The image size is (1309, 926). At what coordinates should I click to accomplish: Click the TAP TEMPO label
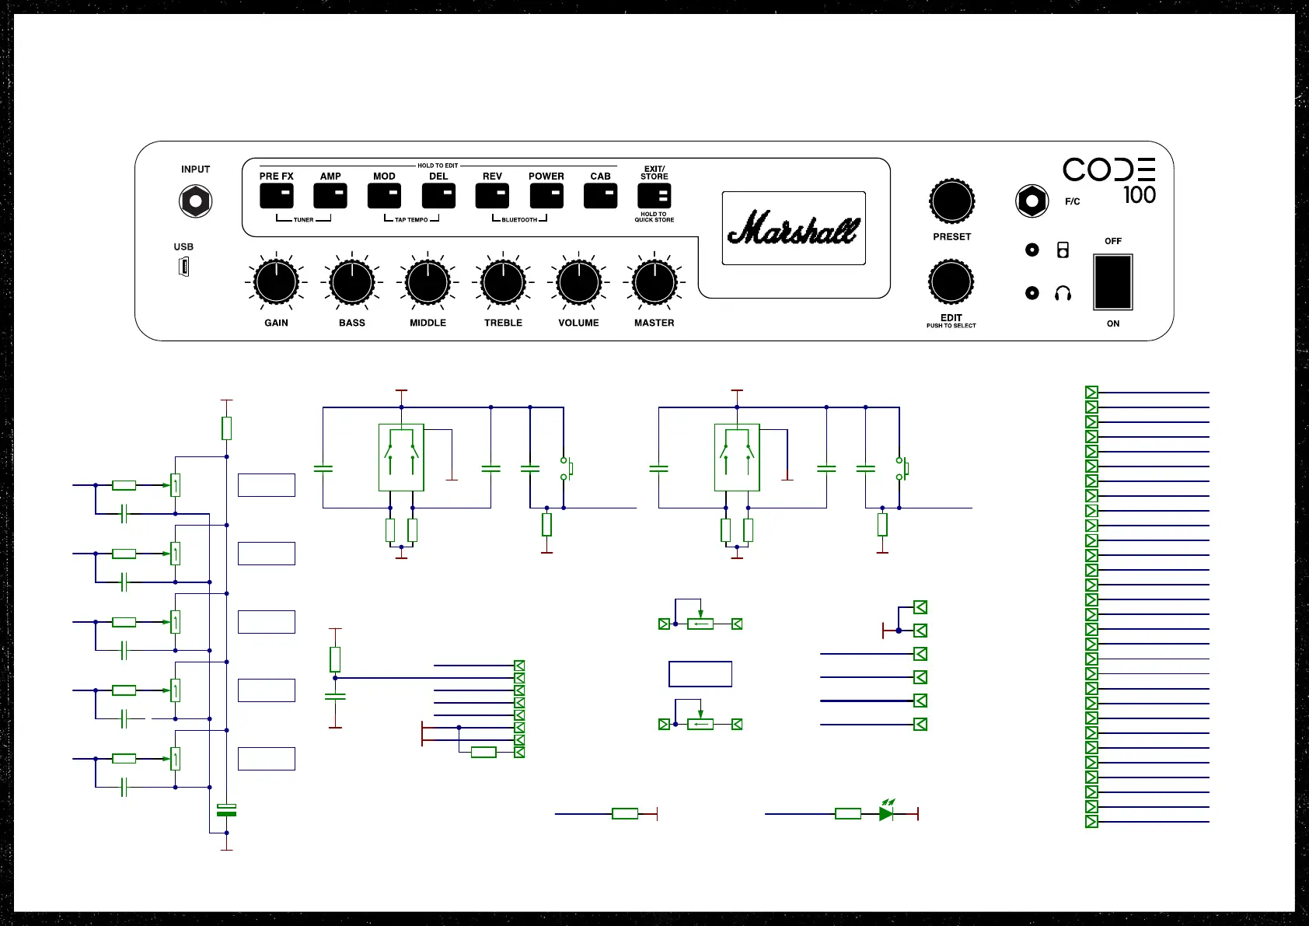pyautogui.click(x=411, y=220)
